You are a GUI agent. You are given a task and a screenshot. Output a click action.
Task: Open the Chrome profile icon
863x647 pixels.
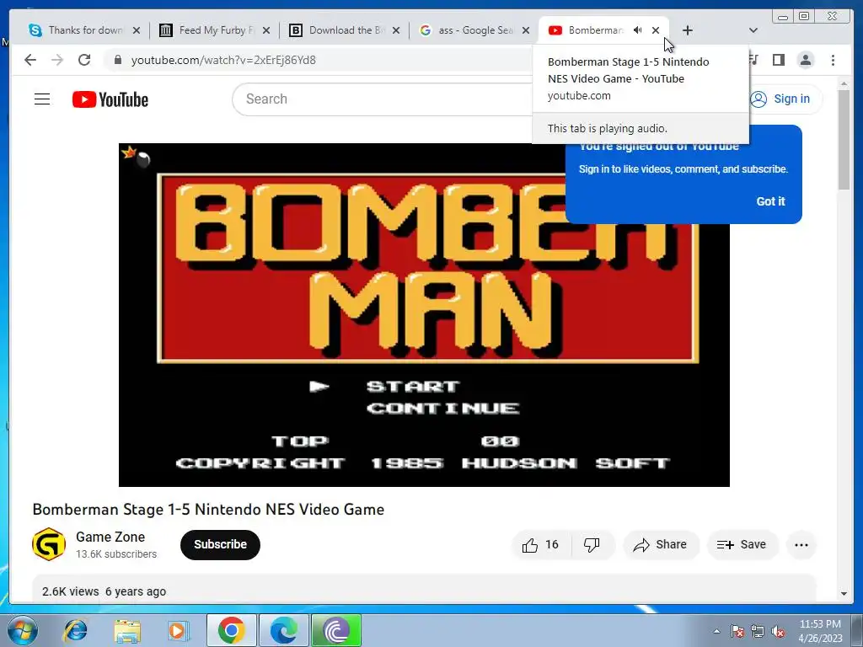[806, 60]
